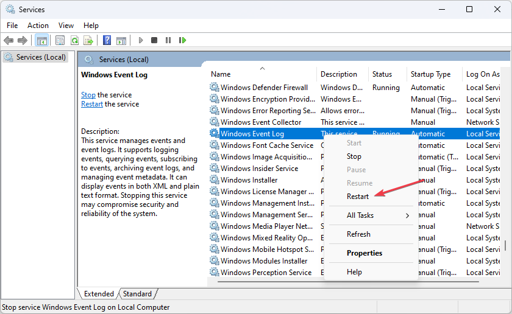
Task: Open the View menu
Action: tap(66, 26)
